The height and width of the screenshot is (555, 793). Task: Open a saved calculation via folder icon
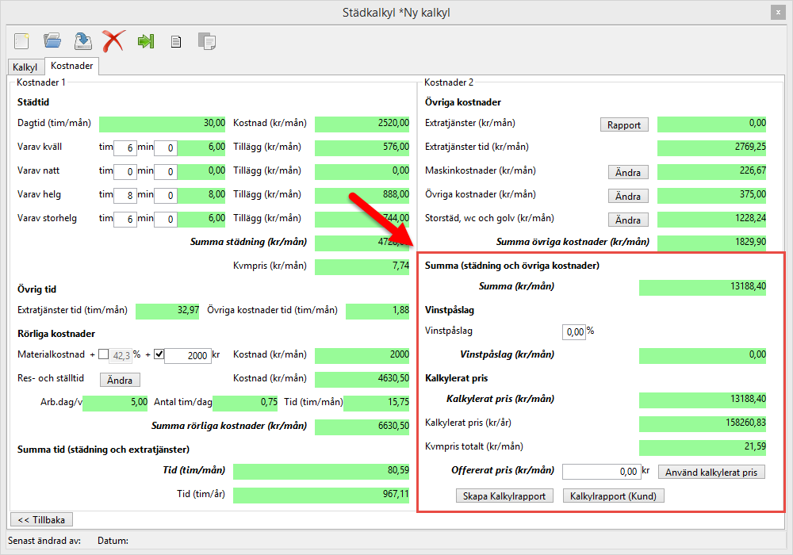(x=52, y=40)
